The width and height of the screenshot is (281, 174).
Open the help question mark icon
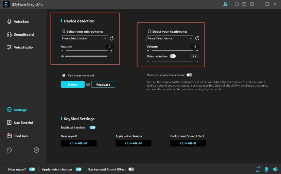[252, 4]
